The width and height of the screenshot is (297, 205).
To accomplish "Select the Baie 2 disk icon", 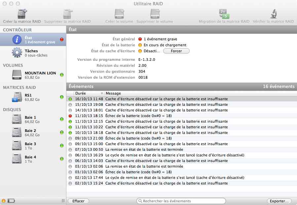I will pyautogui.click(x=17, y=132).
